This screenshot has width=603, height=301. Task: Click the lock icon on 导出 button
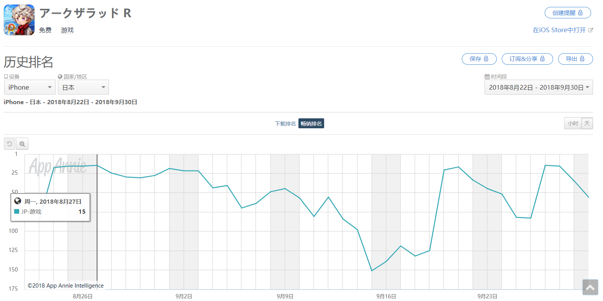tap(582, 59)
